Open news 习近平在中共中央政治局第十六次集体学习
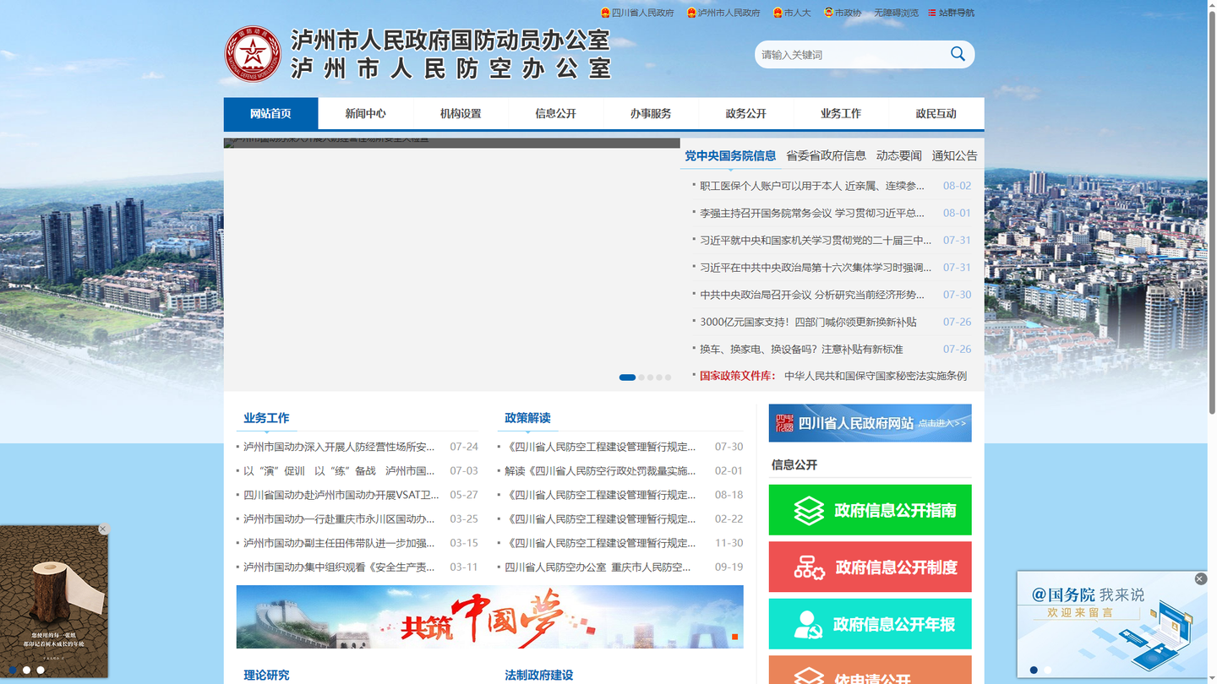This screenshot has height=684, width=1217. tap(816, 267)
